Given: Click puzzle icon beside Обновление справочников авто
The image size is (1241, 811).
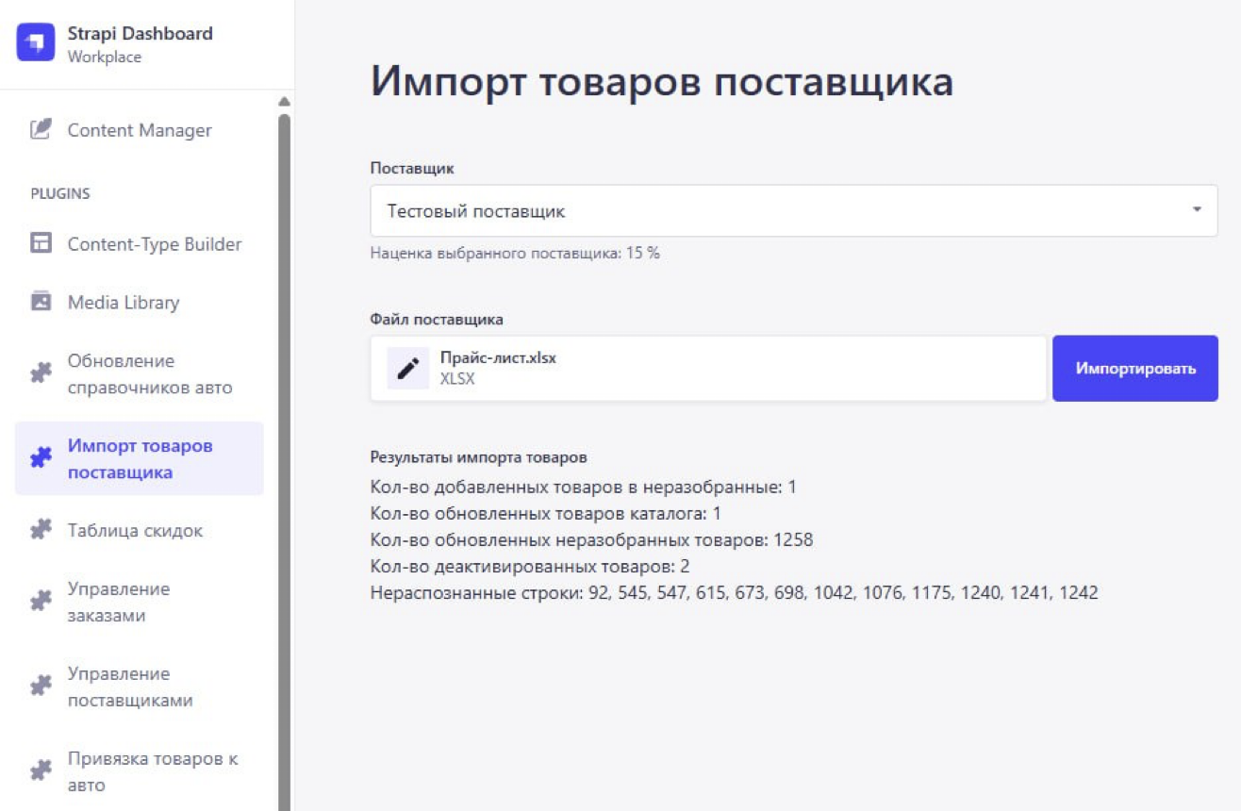Looking at the screenshot, I should [x=41, y=374].
